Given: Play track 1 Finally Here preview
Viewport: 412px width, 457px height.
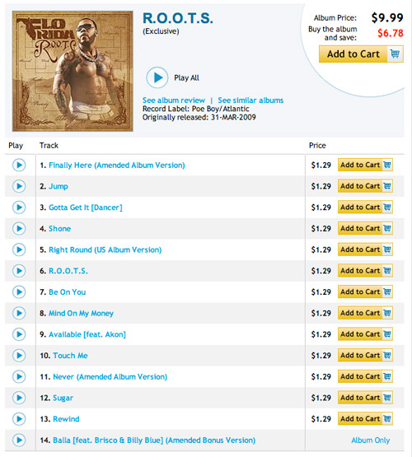Looking at the screenshot, I should pyautogui.click(x=19, y=166).
